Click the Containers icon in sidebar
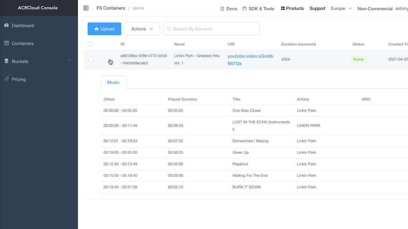Image resolution: width=408 pixels, height=229 pixels. (6, 43)
